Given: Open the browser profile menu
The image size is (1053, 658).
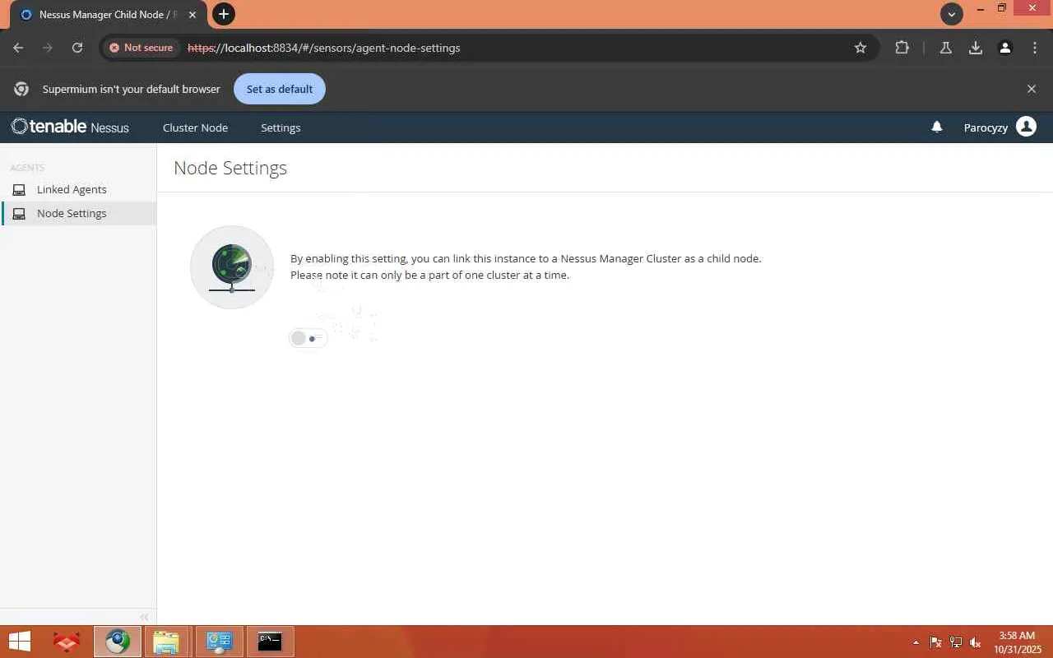Looking at the screenshot, I should pos(1005,48).
